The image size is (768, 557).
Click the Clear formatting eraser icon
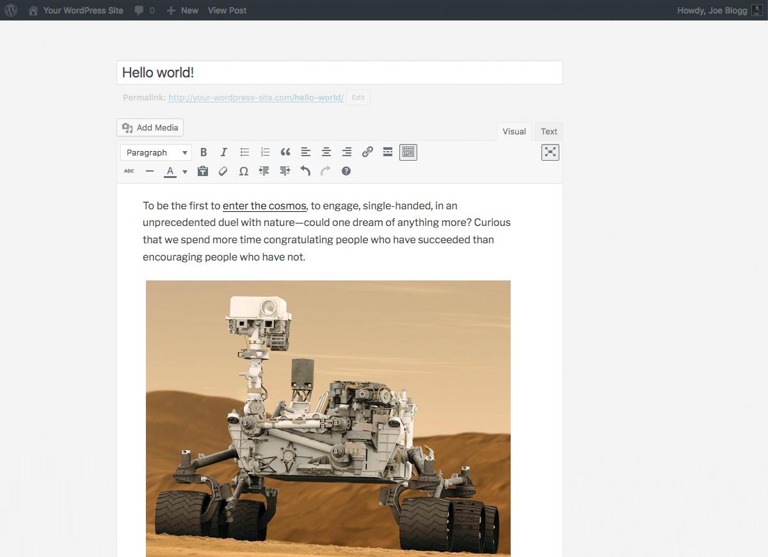tap(223, 171)
